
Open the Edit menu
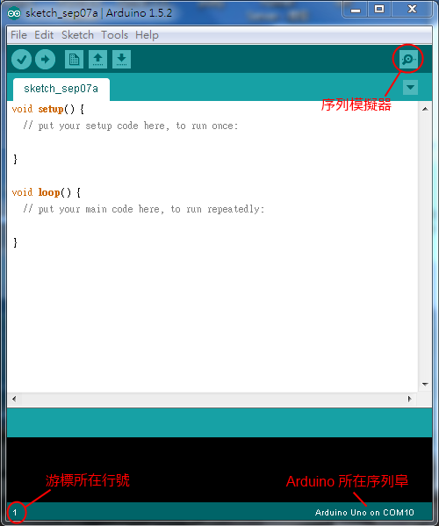(x=44, y=35)
